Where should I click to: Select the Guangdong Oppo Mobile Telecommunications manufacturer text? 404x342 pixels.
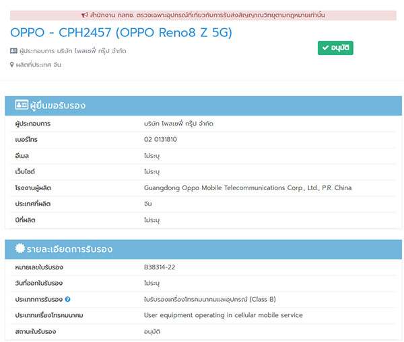(248, 188)
